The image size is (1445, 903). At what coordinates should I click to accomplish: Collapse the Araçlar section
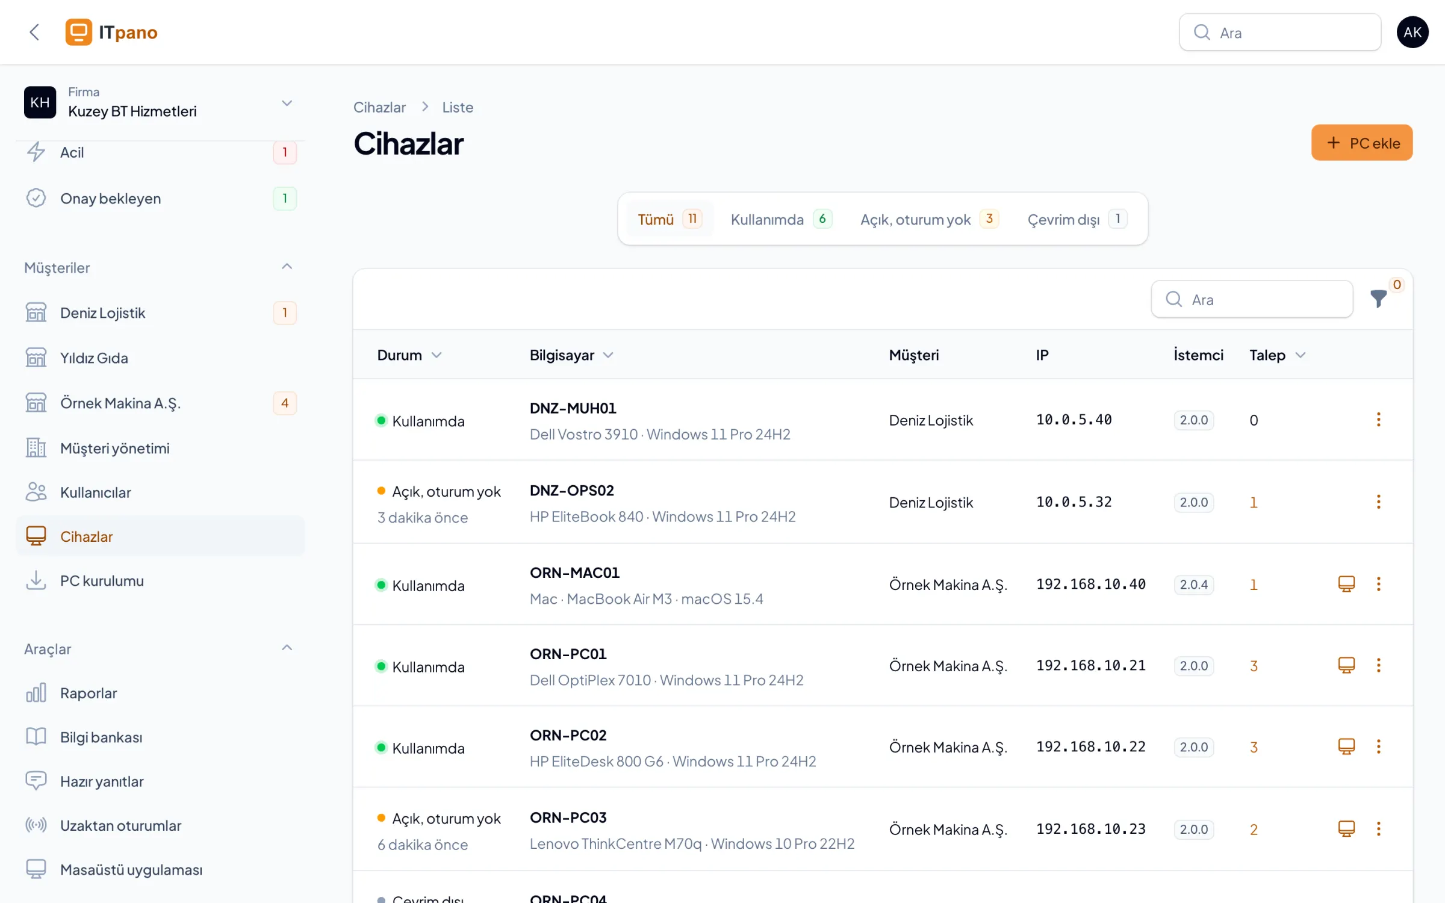287,648
